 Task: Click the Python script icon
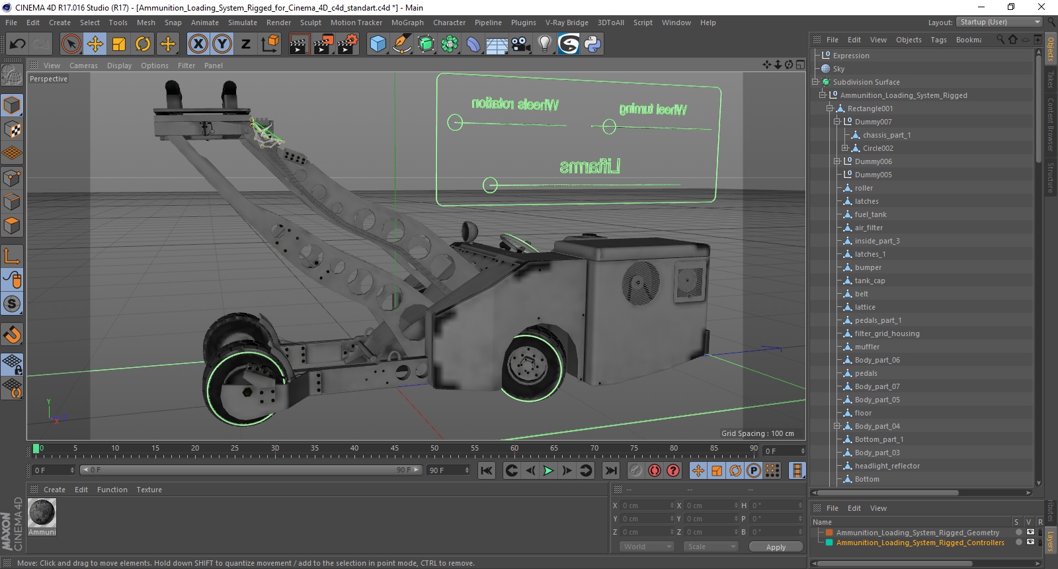pyautogui.click(x=592, y=44)
